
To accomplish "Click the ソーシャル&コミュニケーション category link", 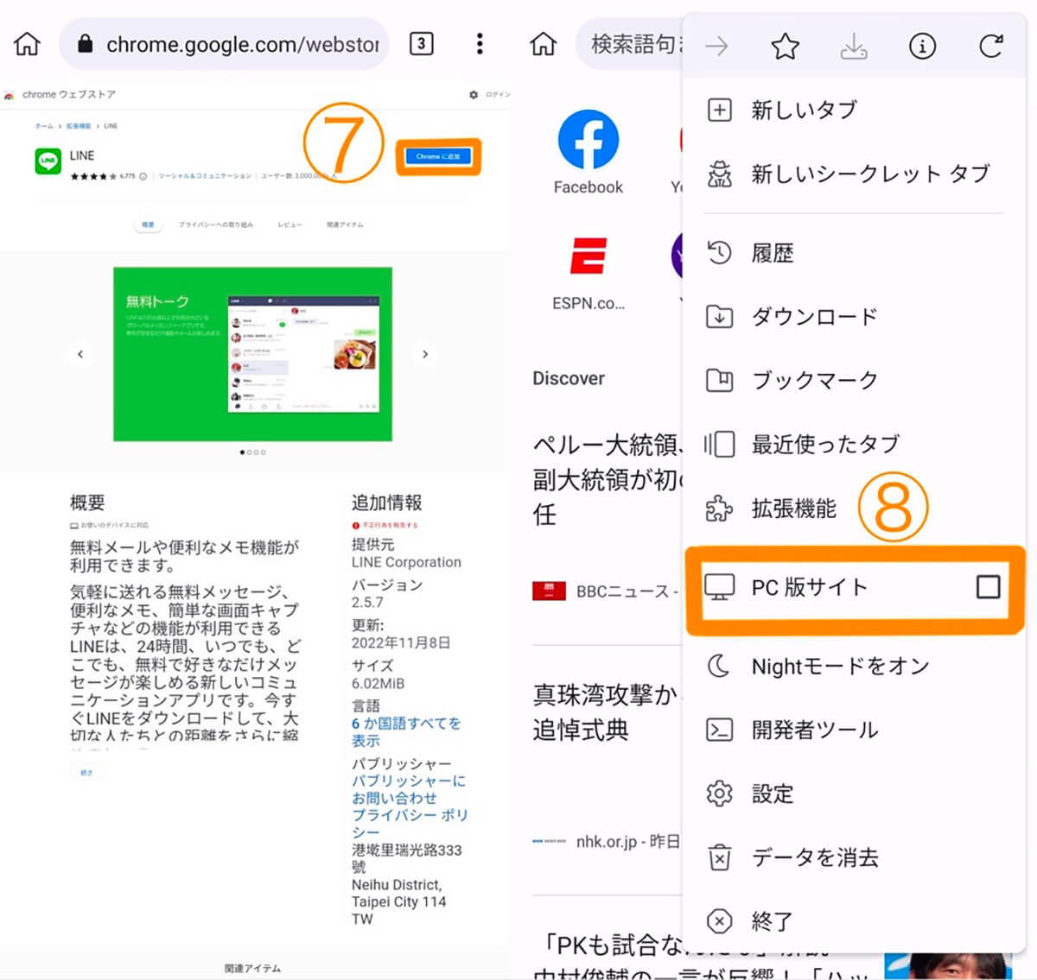I will coord(205,176).
